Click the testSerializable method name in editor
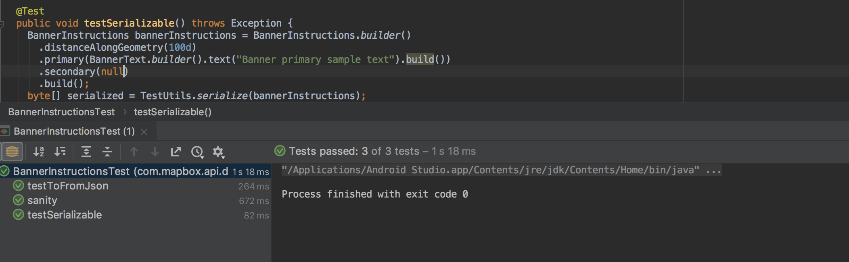Viewport: 849px width, 262px height. point(129,23)
